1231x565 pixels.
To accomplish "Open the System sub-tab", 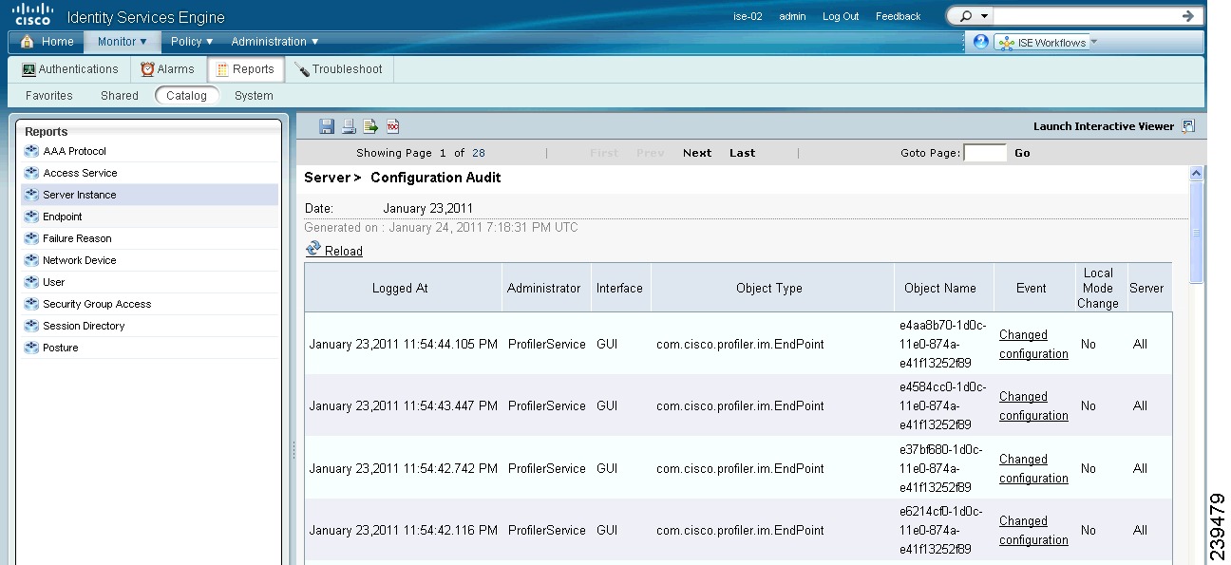I will pos(254,96).
